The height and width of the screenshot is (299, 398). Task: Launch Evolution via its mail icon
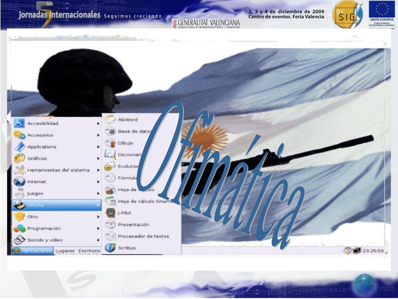[110, 166]
